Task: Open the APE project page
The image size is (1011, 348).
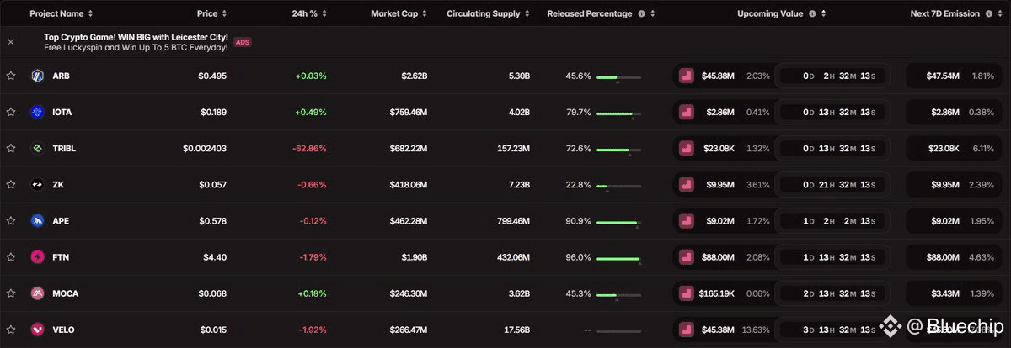Action: pos(61,220)
